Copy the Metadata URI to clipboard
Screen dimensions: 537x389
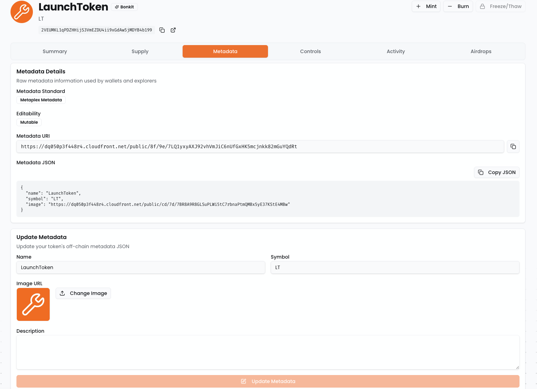[513, 146]
